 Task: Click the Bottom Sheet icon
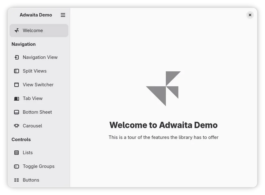pyautogui.click(x=16, y=112)
